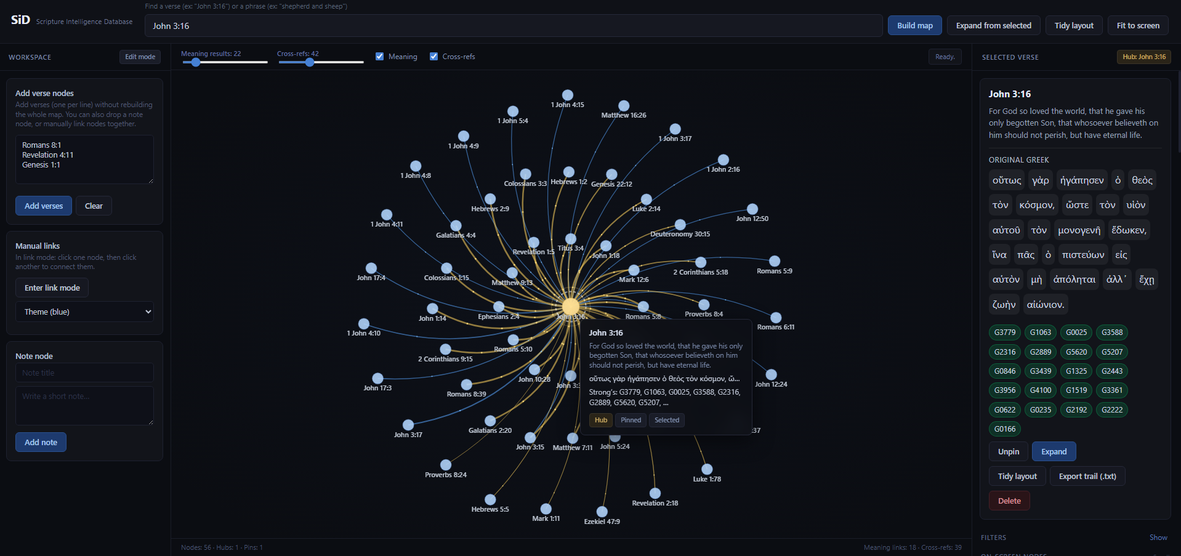Select the 1 John 4:8 node
Image resolution: width=1181 pixels, height=556 pixels.
(416, 166)
